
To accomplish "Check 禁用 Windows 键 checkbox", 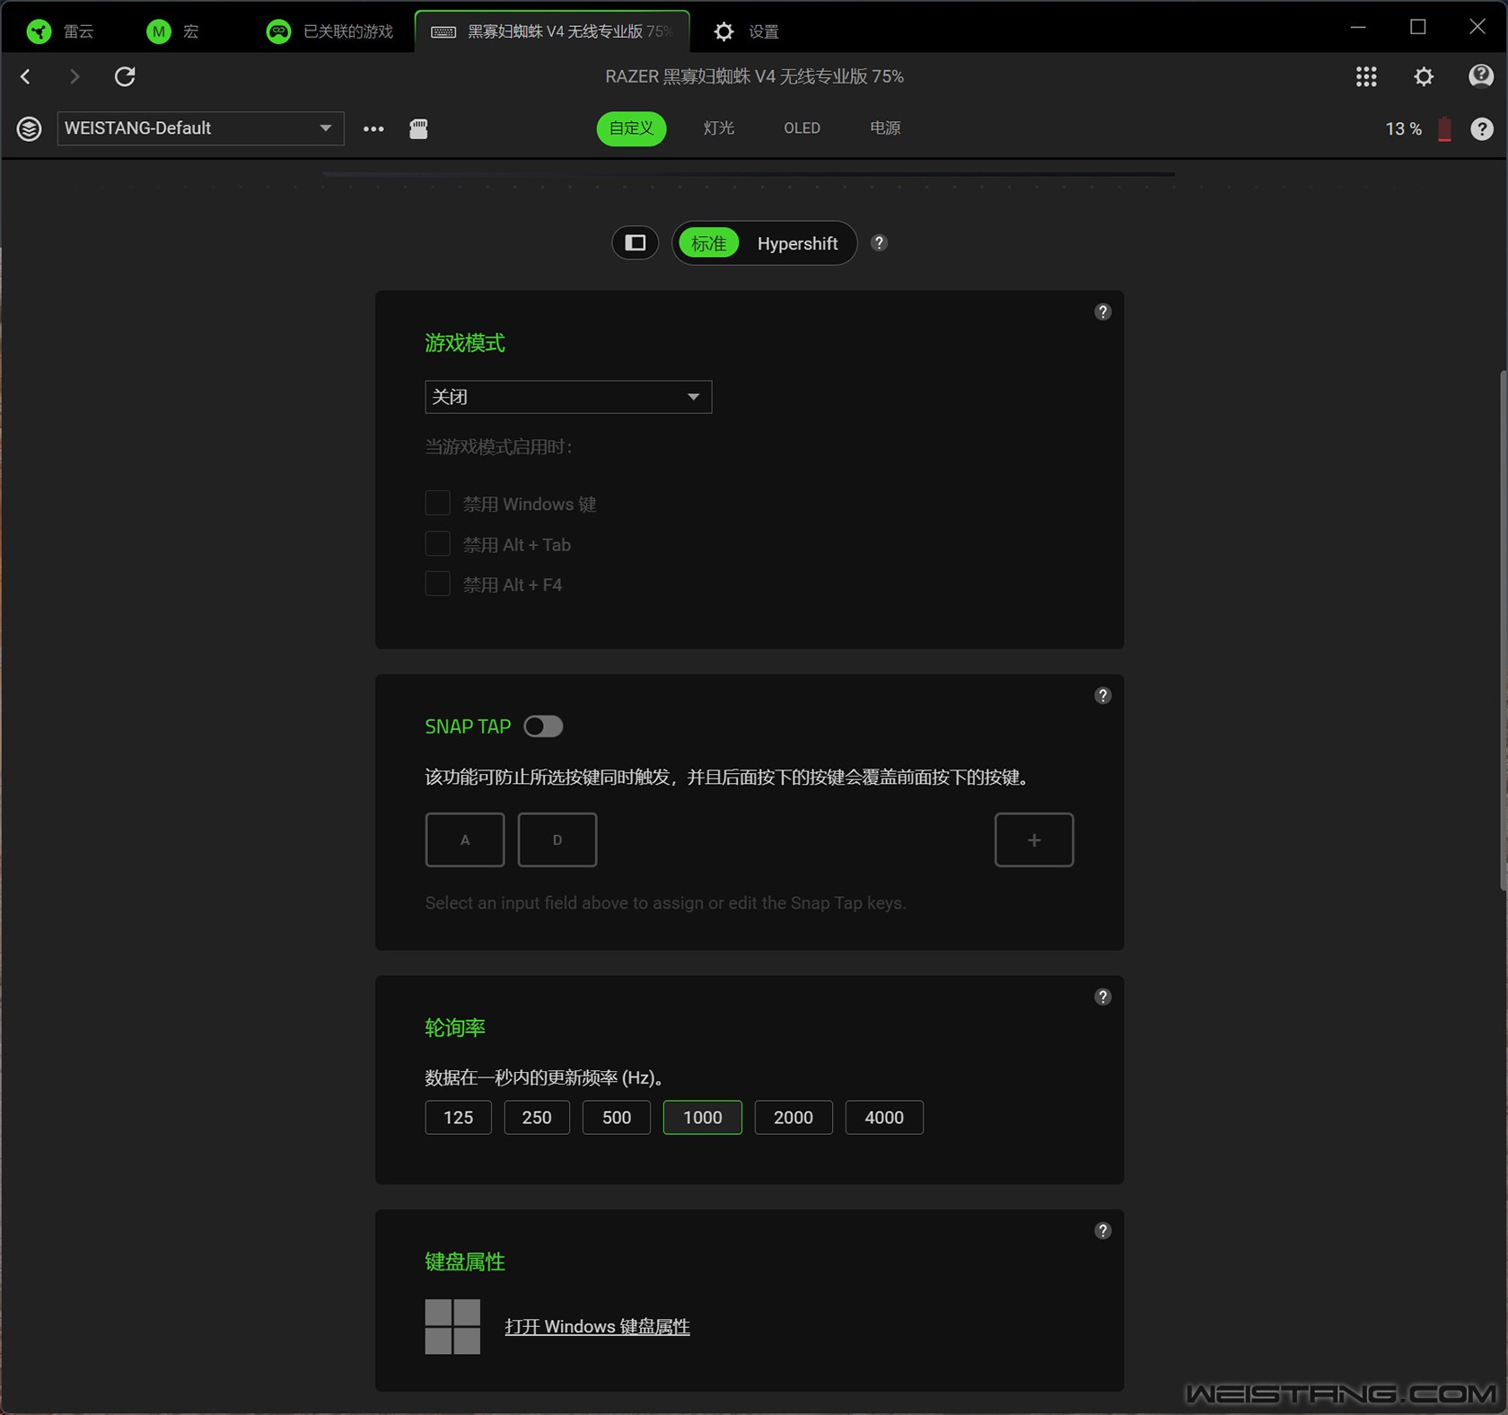I will [437, 503].
